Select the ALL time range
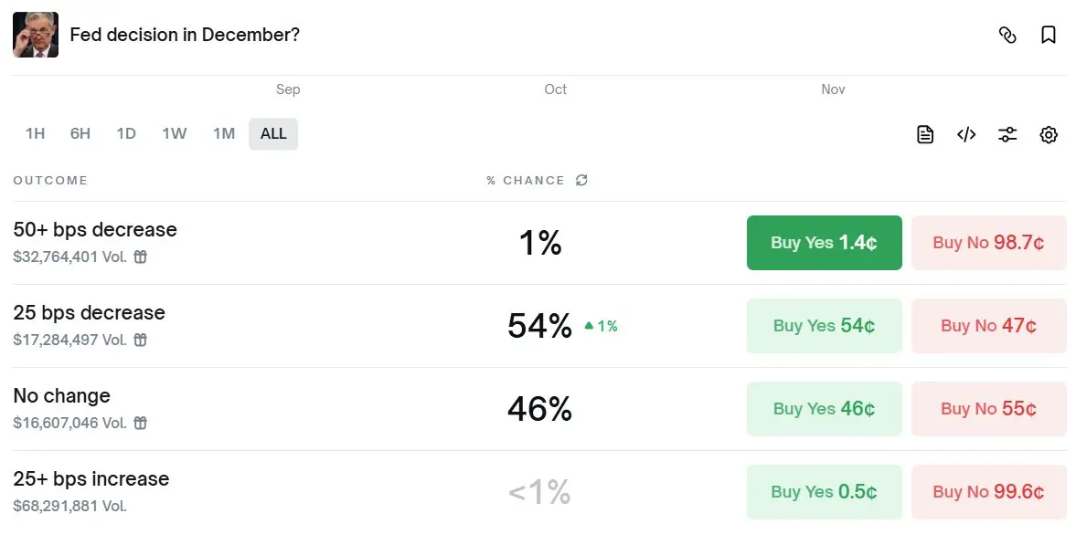This screenshot has height=545, width=1076. [x=273, y=134]
